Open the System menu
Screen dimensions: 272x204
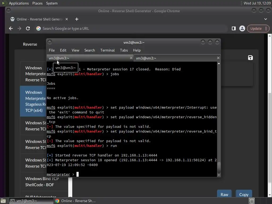pos(52,3)
